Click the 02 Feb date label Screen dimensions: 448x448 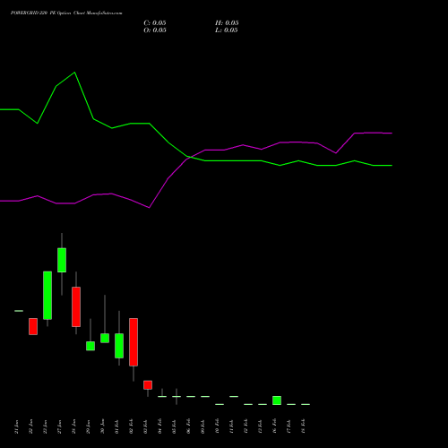coord(132,426)
